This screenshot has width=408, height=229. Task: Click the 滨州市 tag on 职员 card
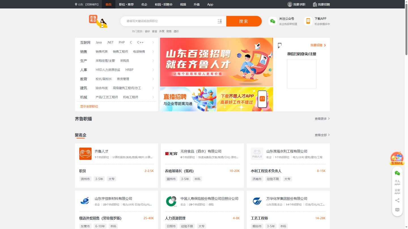[x=85, y=179]
